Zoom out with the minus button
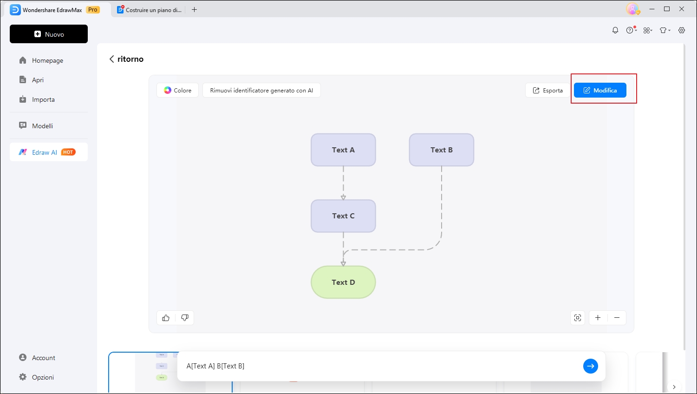697x394 pixels. [617, 318]
